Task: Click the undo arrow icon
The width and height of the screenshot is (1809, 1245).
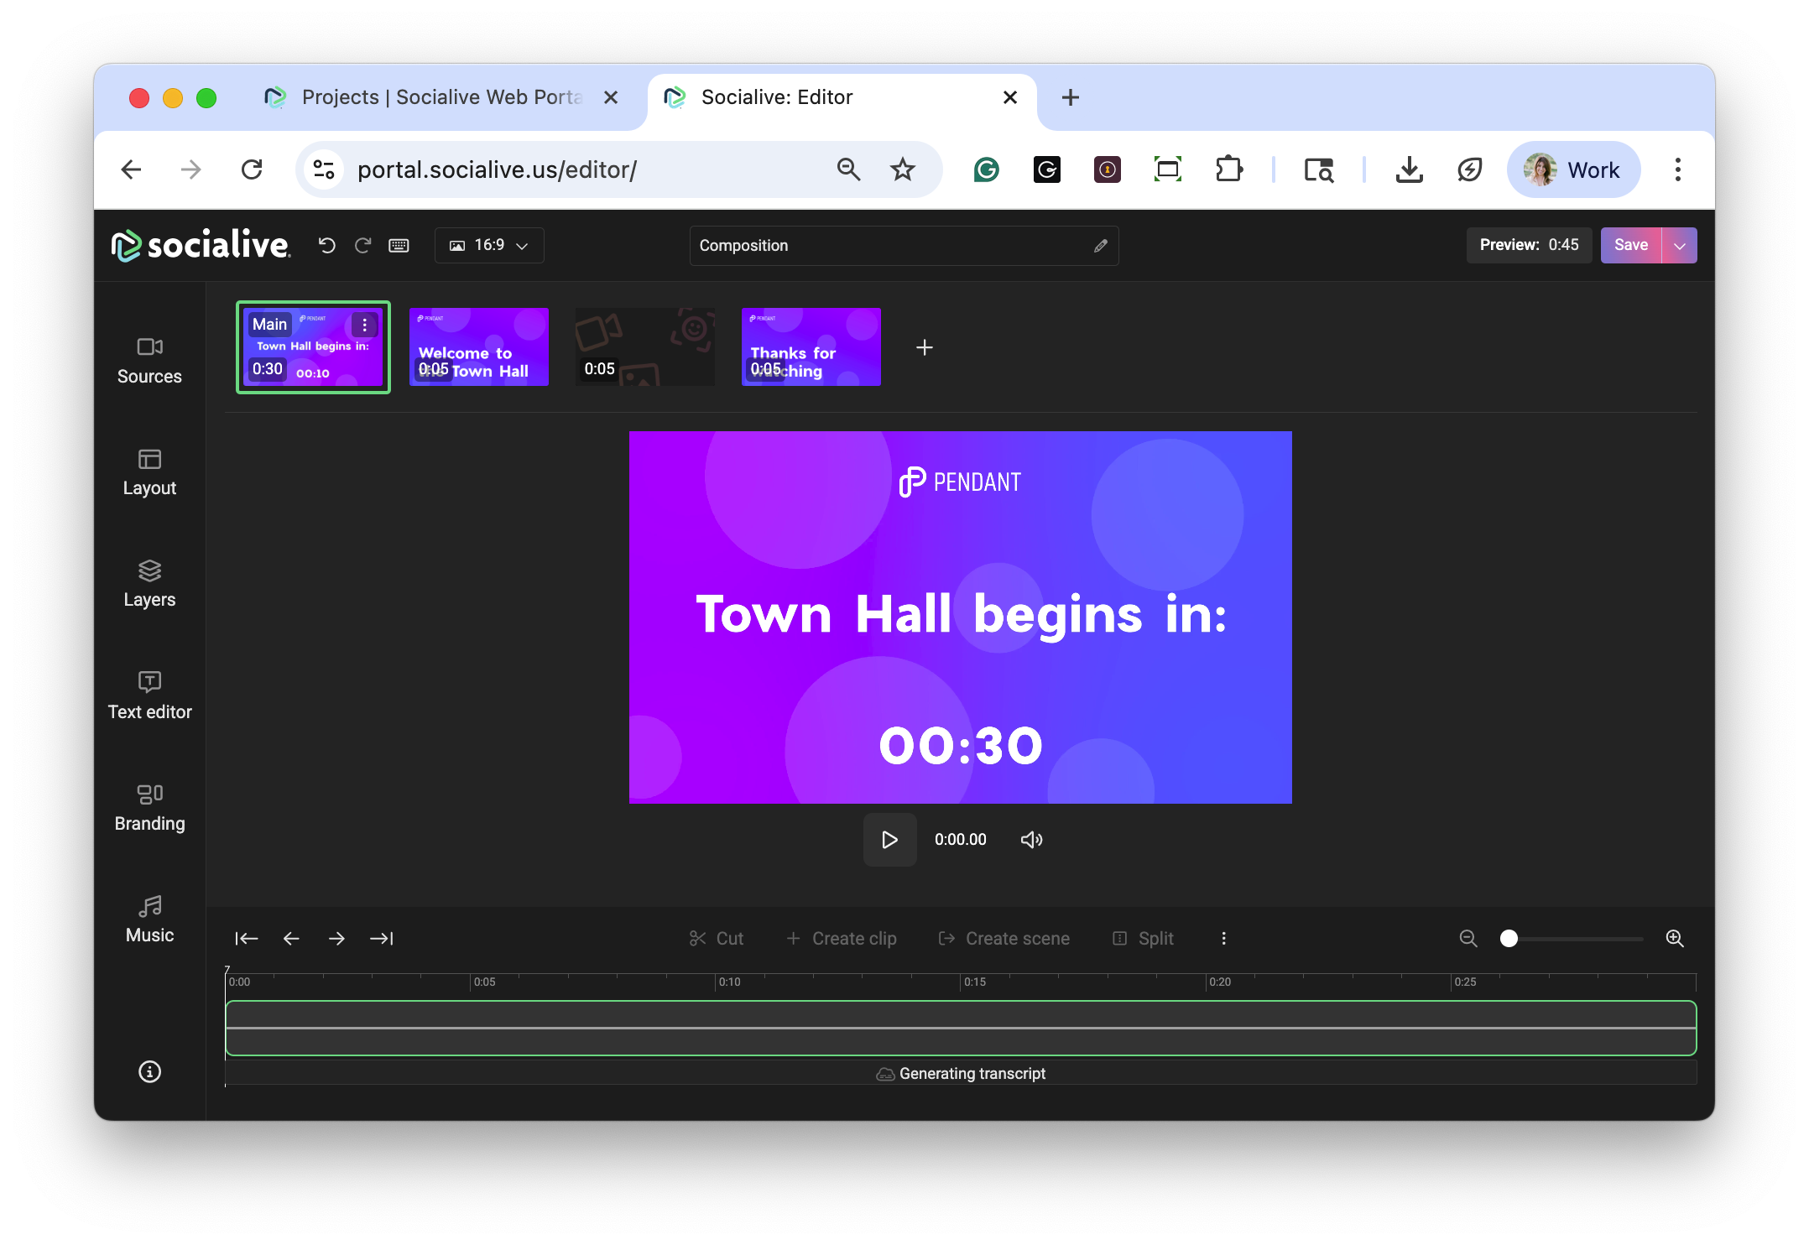Action: coord(327,245)
